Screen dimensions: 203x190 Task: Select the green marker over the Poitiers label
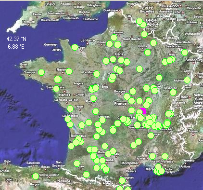coord(93,98)
